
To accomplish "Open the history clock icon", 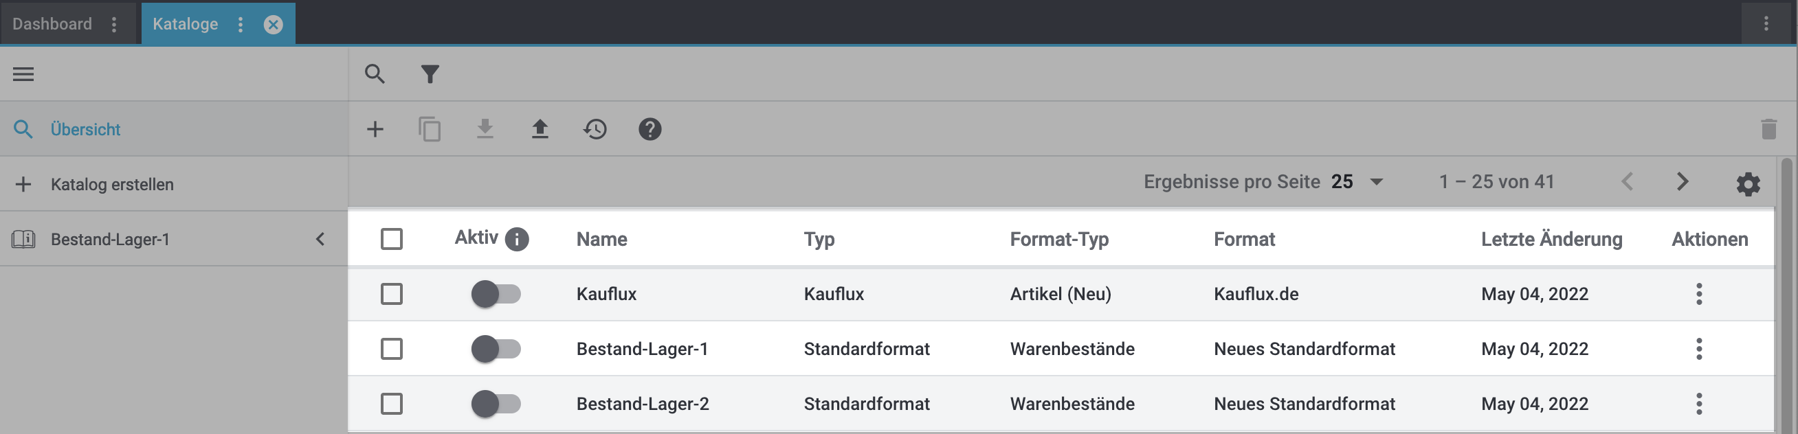I will click(595, 129).
